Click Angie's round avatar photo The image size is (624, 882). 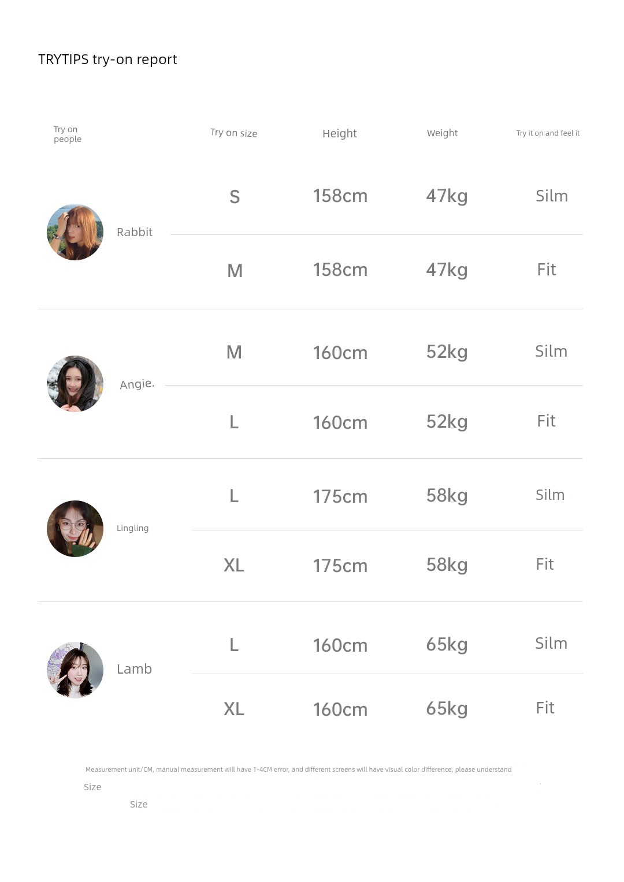(x=75, y=384)
